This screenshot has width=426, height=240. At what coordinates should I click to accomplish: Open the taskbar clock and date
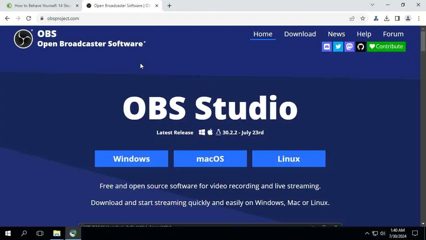(x=398, y=233)
